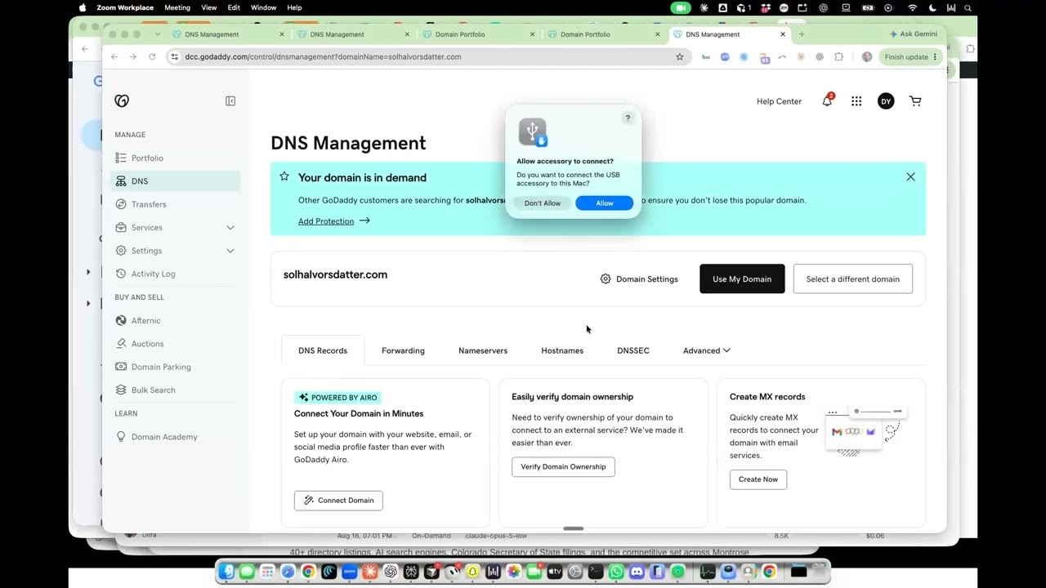Dismiss the 'Your domain is in demand' banner

(910, 177)
